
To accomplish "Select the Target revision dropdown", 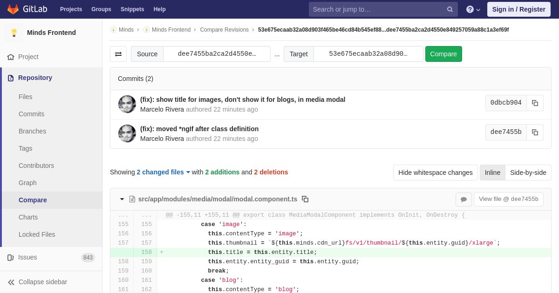I will pyautogui.click(x=368, y=54).
